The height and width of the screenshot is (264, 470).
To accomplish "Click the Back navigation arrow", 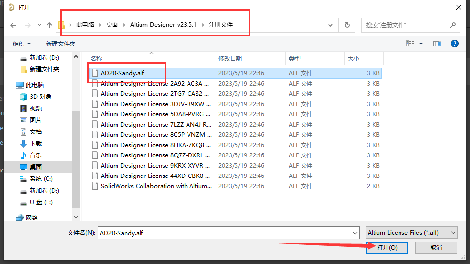I will point(13,25).
